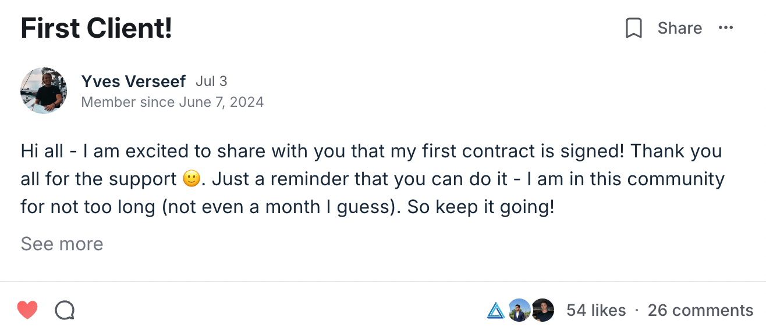Open the 26 comments thread
The image size is (766, 331).
tap(700, 311)
